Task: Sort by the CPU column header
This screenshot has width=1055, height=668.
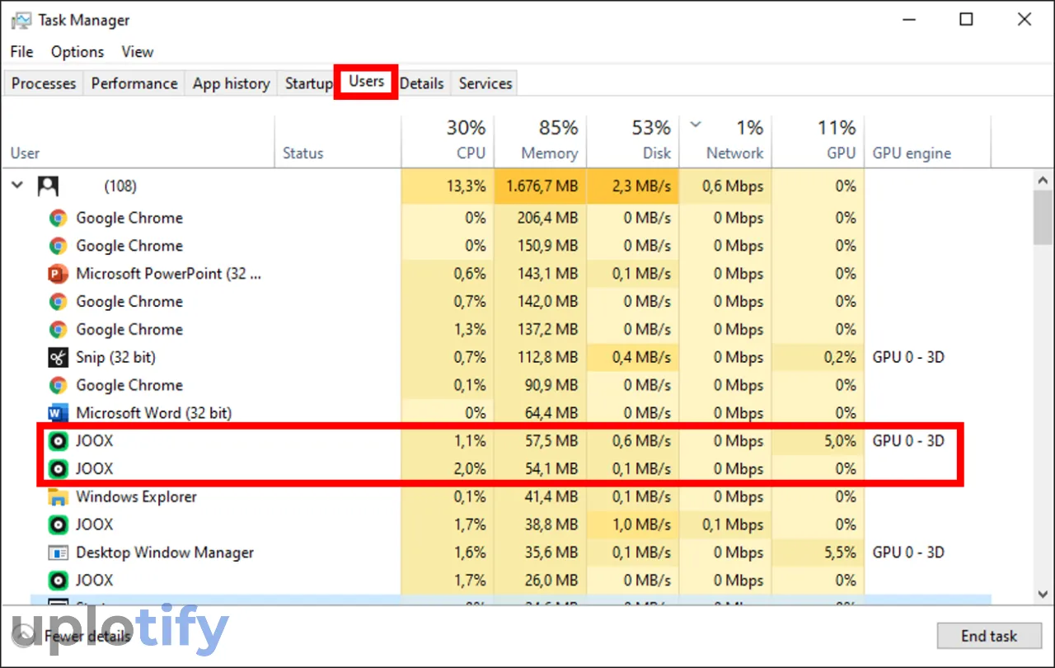Action: click(447, 141)
